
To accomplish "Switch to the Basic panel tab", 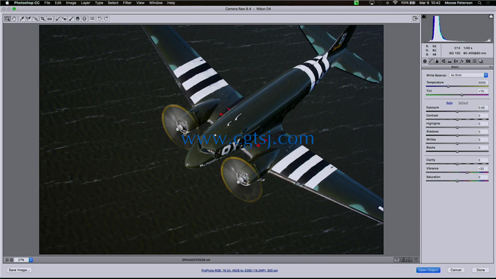I will (x=425, y=61).
